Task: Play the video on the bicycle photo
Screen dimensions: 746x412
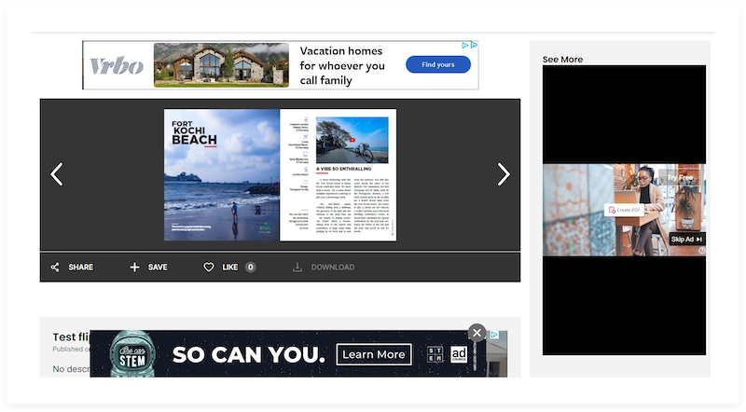Action: point(352,140)
